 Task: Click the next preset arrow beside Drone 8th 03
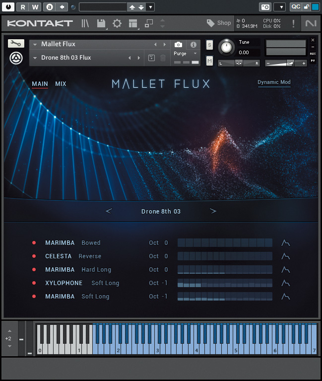(213, 211)
